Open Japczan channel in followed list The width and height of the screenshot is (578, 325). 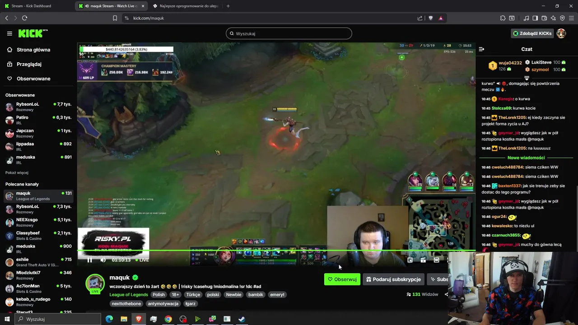point(38,133)
